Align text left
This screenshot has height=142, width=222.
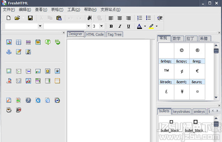point(111,18)
